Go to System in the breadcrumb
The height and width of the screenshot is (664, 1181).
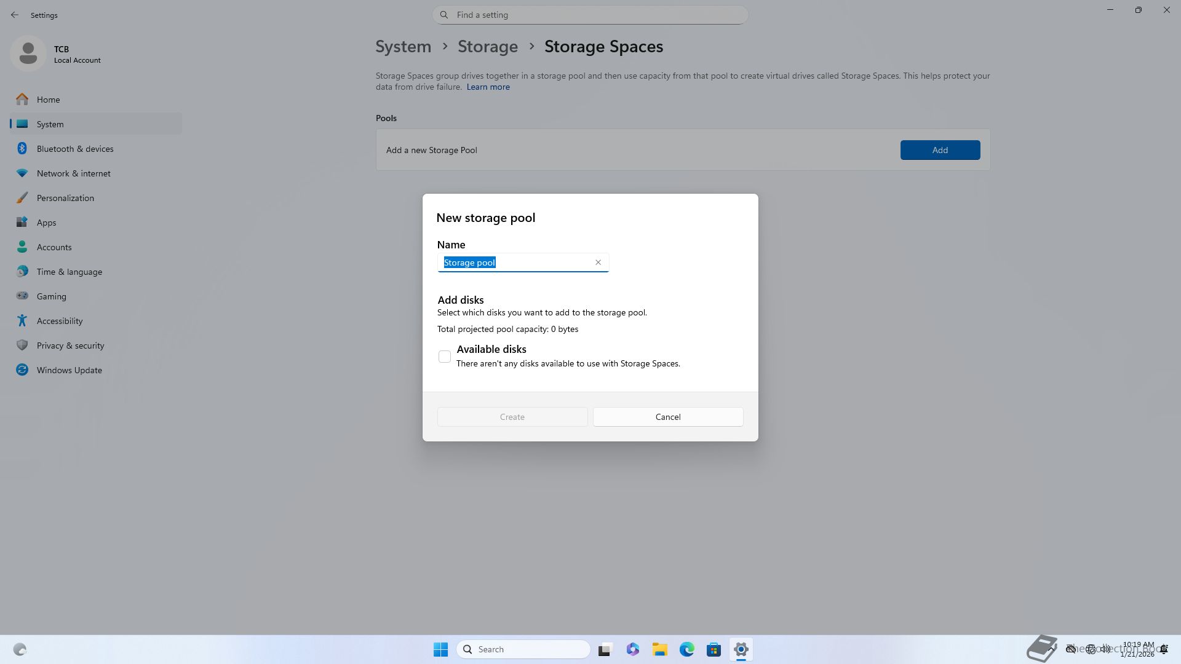pyautogui.click(x=403, y=47)
